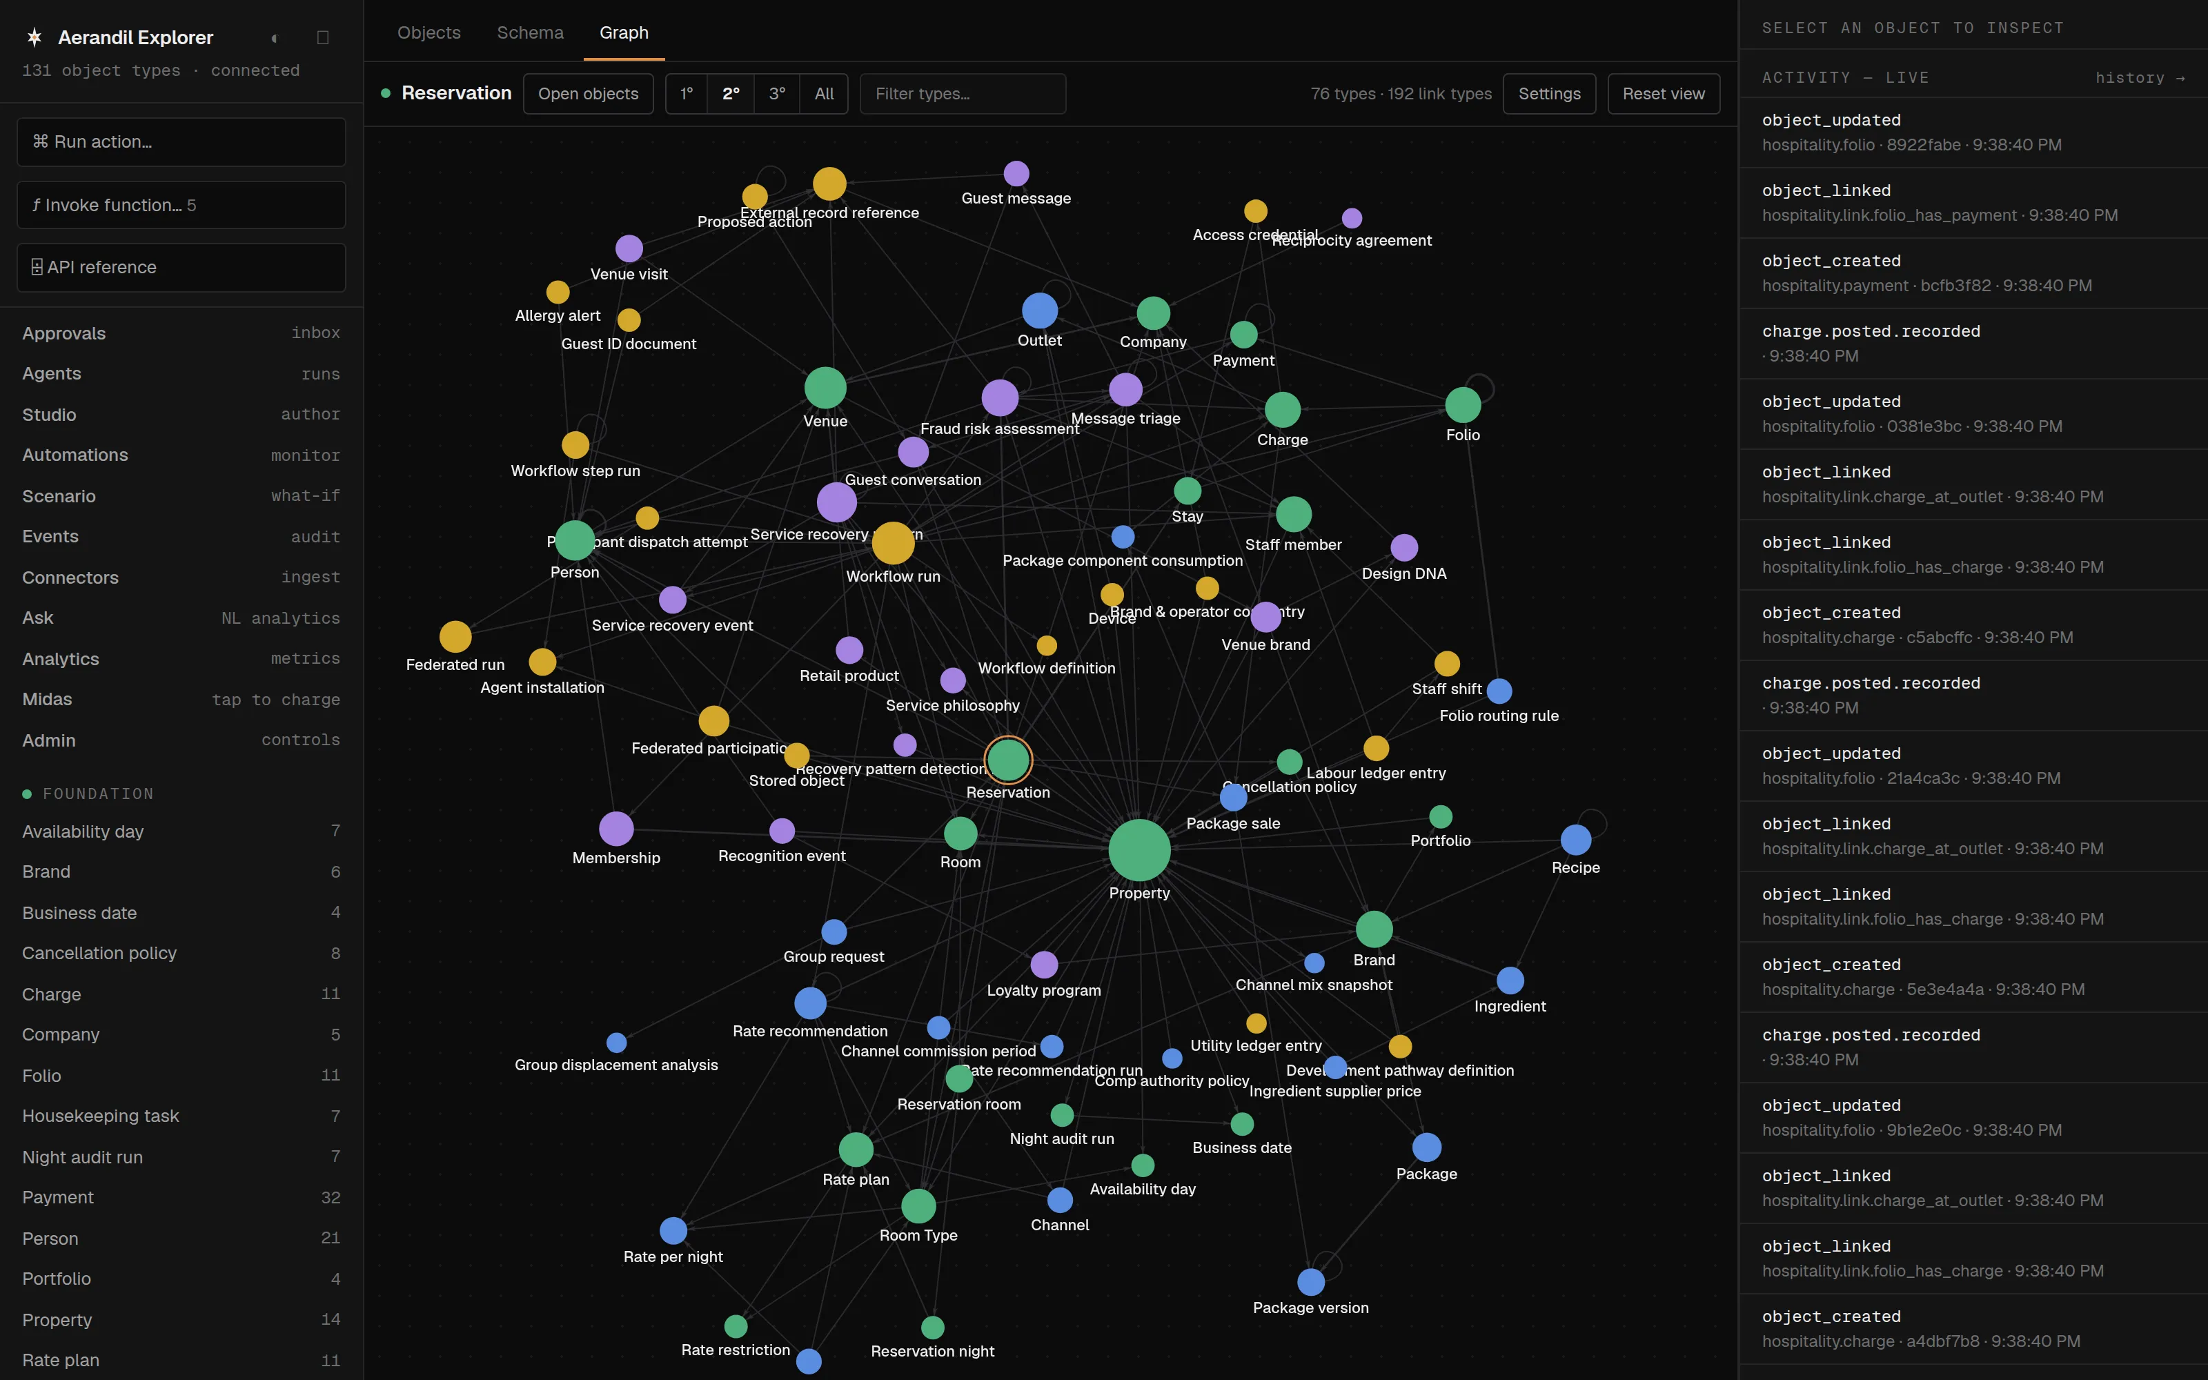Select Payment object type with 32 count
The height and width of the screenshot is (1380, 2208).
pos(181,1197)
